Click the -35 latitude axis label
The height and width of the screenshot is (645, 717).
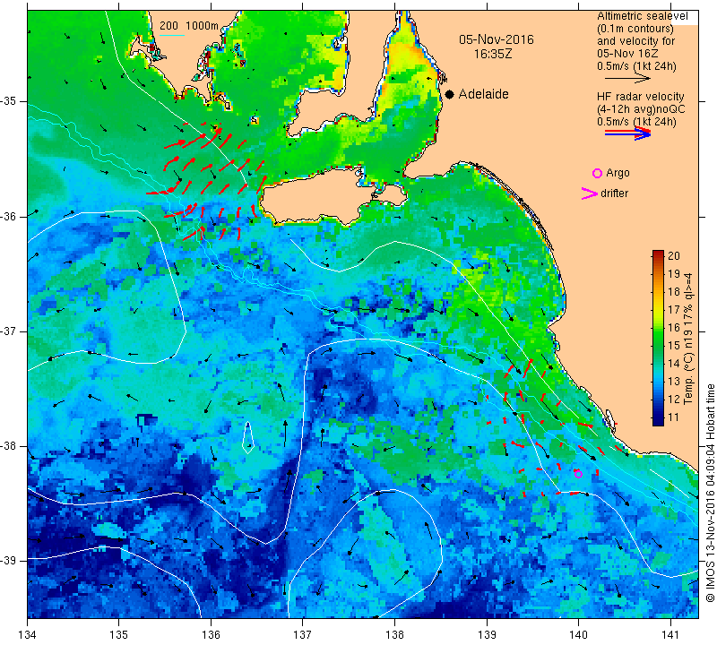[10, 101]
